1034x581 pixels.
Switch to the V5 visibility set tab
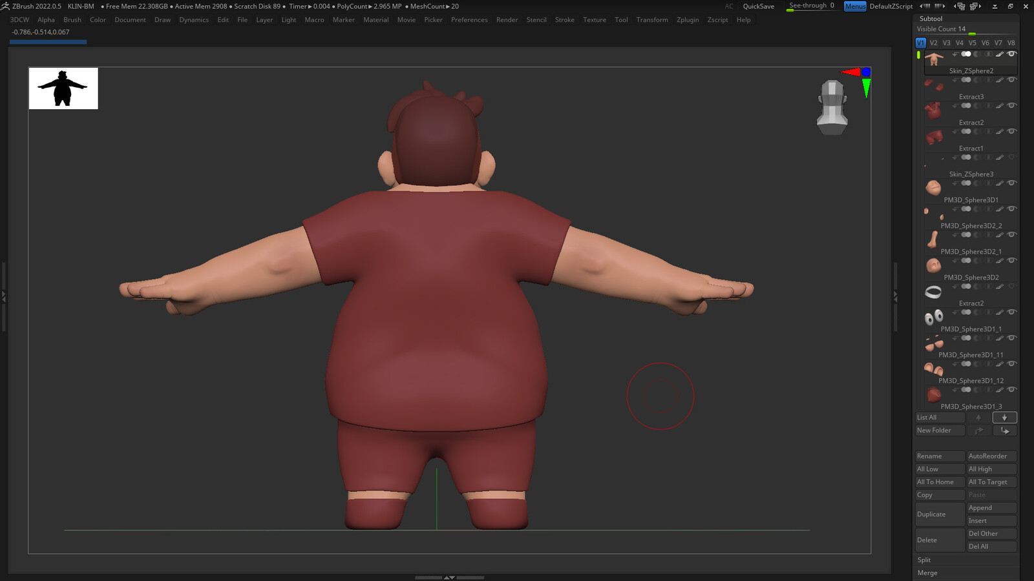(x=973, y=43)
